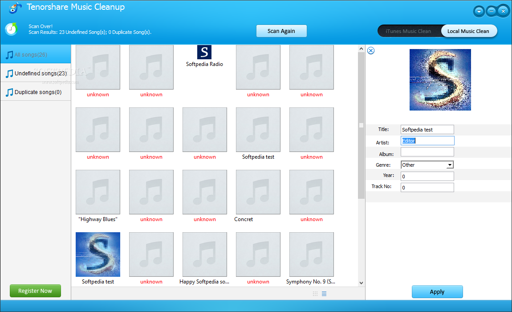Viewport: 512px width, 312px height.
Task: Click the Softpedia Radio song title text
Action: 204,64
